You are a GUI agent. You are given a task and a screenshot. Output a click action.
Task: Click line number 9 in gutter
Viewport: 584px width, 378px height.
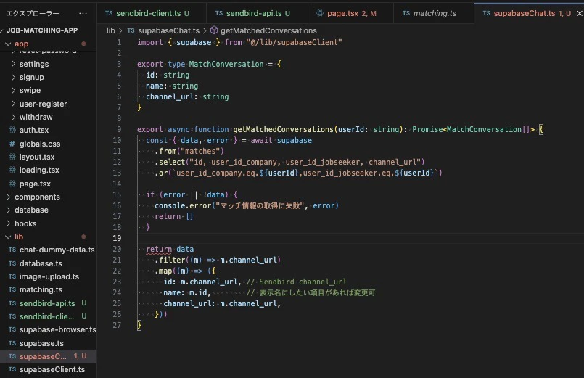click(x=119, y=129)
